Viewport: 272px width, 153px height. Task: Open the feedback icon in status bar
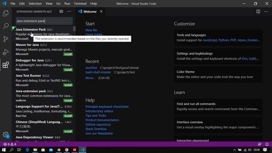tap(260, 144)
